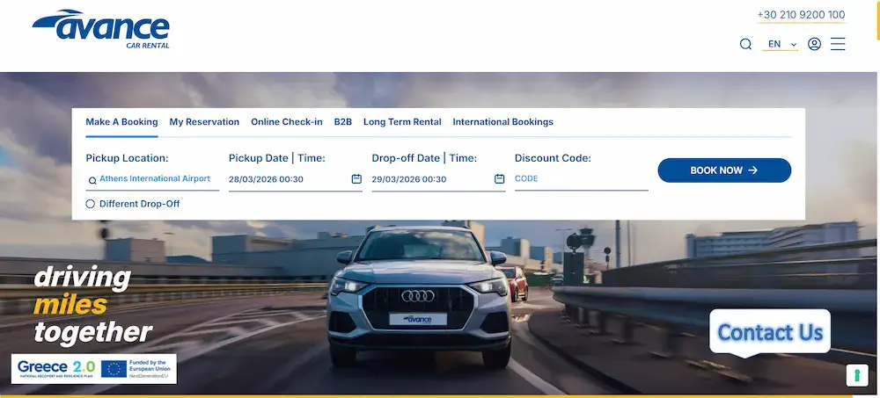Screen dimensions: 880x398
Task: Expand the EN language dropdown
Action: (780, 44)
